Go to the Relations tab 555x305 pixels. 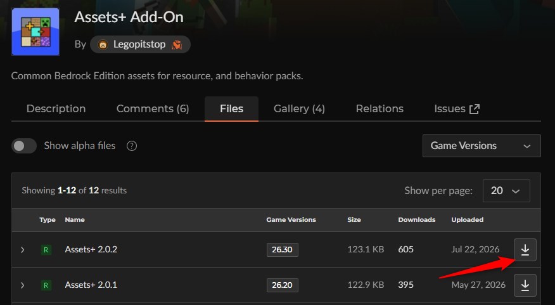pyautogui.click(x=380, y=109)
